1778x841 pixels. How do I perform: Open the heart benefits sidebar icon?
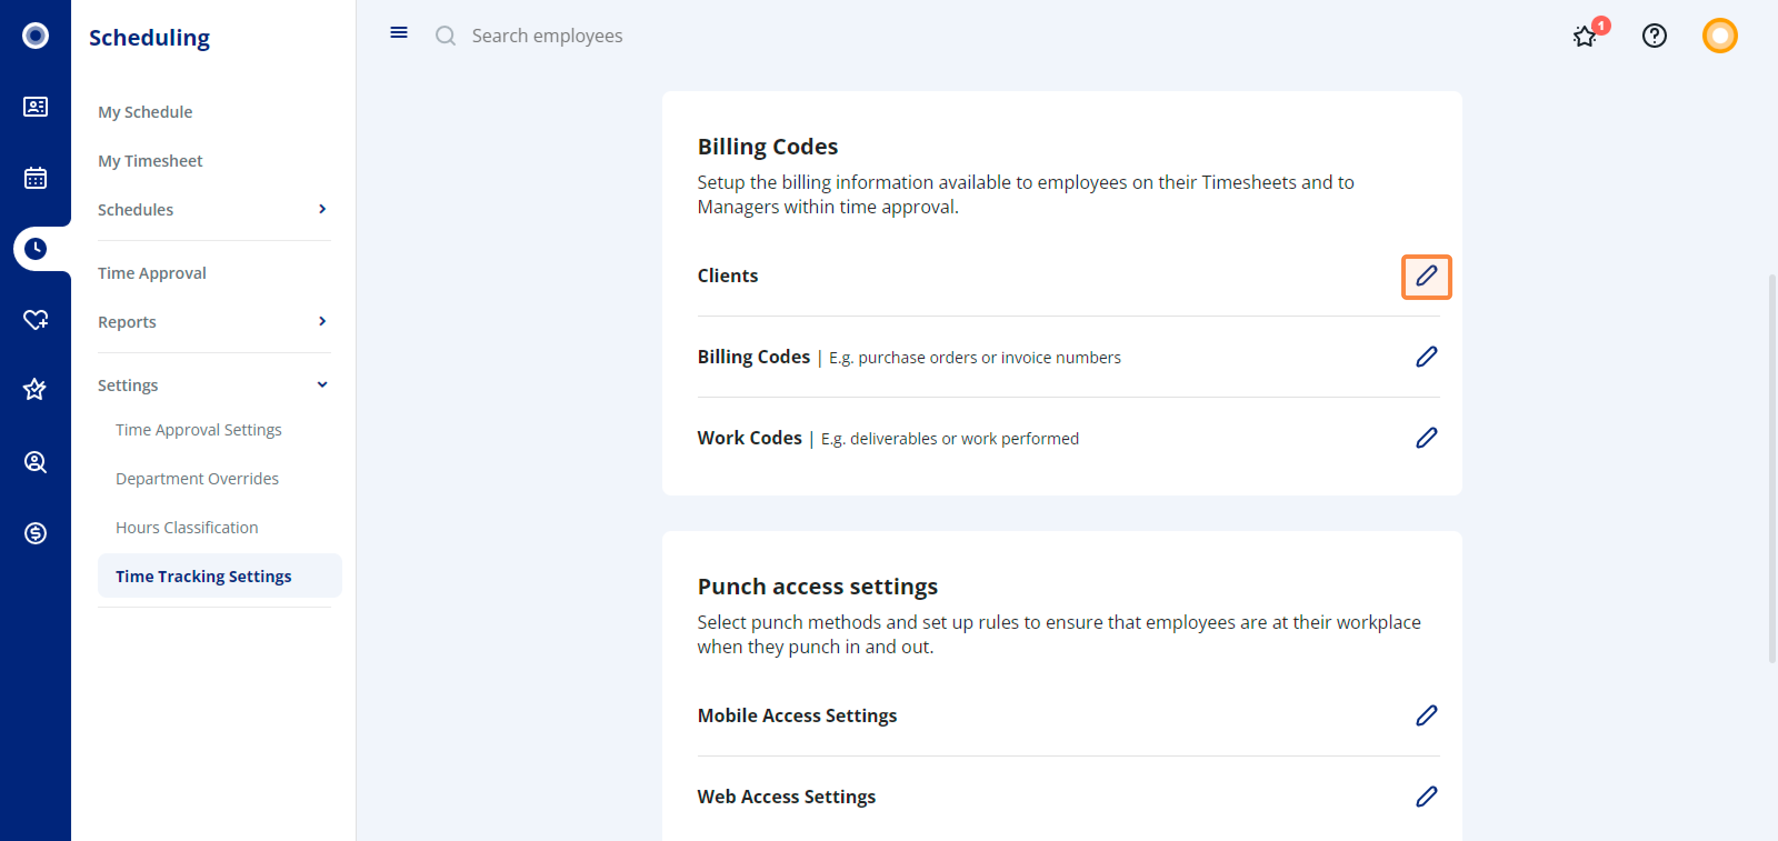click(35, 319)
